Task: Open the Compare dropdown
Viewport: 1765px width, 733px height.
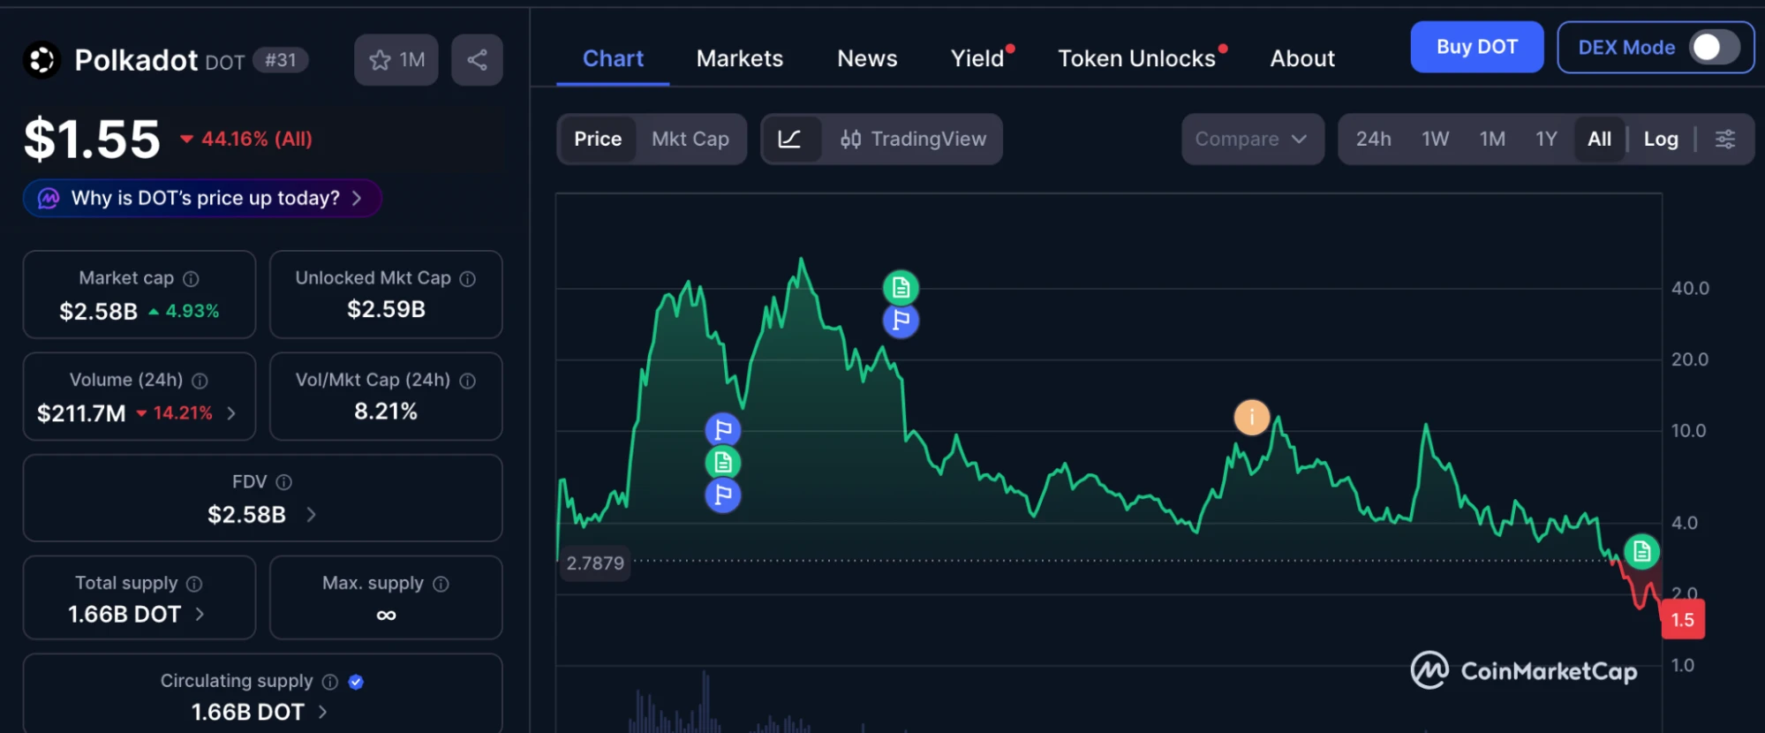Action: 1251,139
